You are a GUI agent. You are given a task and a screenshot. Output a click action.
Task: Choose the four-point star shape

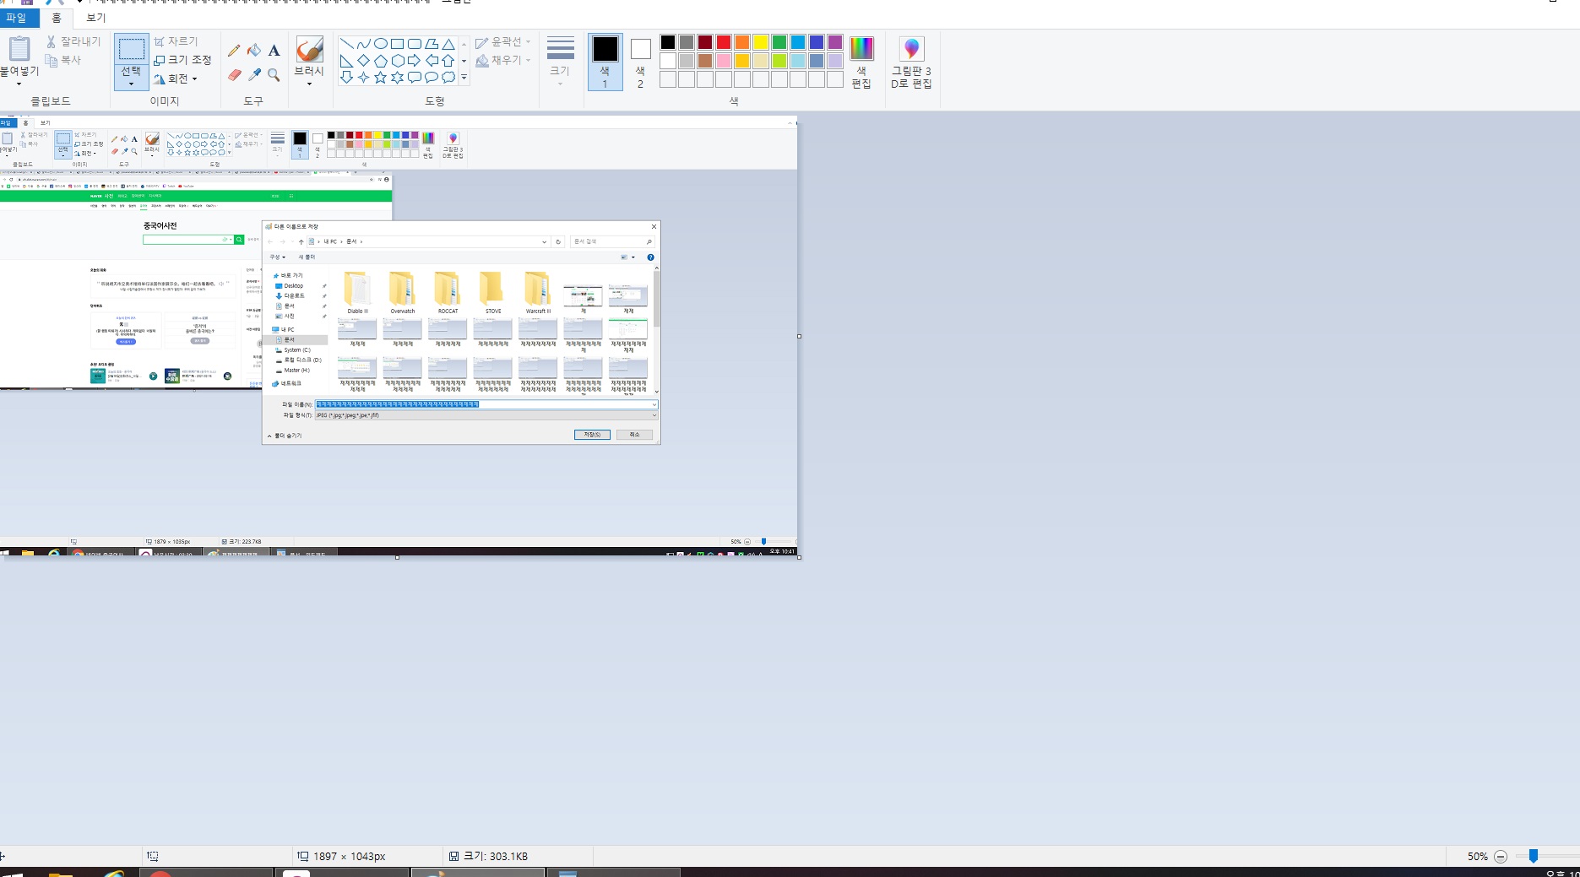pyautogui.click(x=363, y=78)
